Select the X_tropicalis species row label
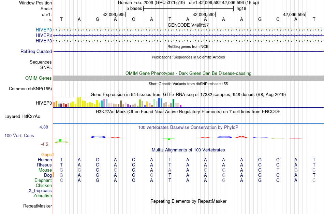This screenshot has height=214, width=324. coord(40,191)
